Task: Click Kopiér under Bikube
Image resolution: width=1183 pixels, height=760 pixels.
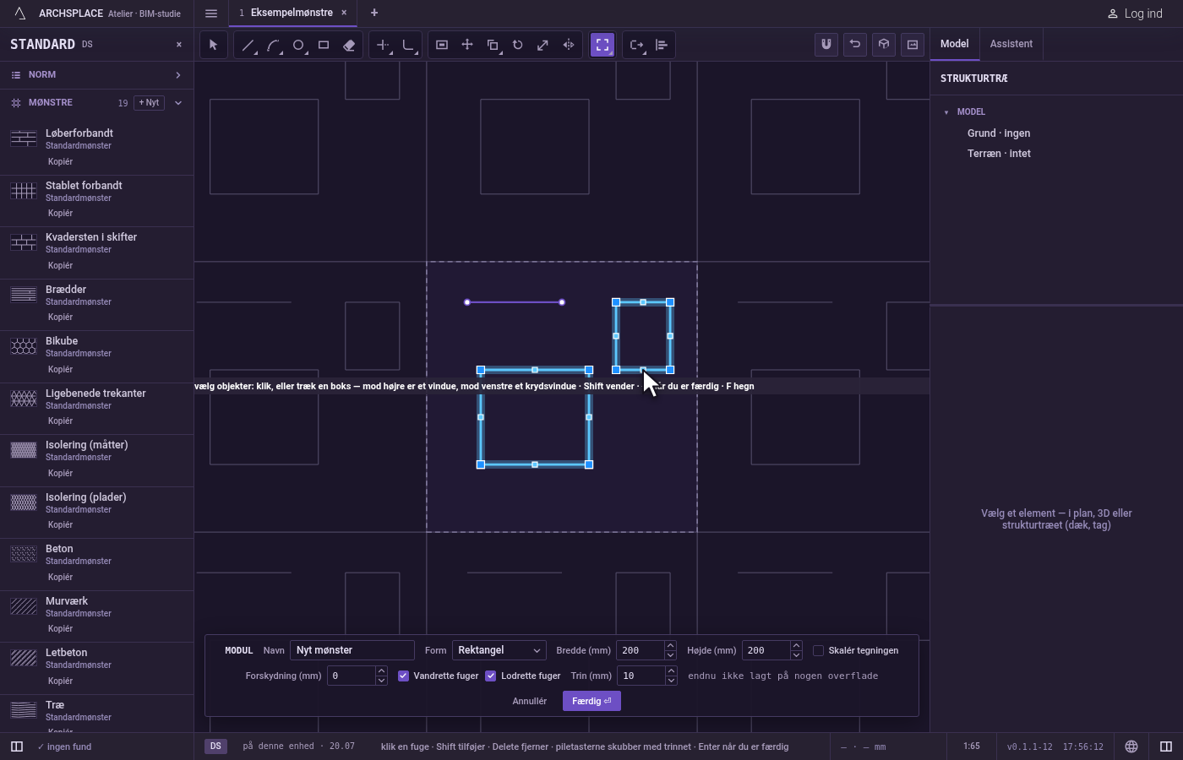Action: pos(60,369)
